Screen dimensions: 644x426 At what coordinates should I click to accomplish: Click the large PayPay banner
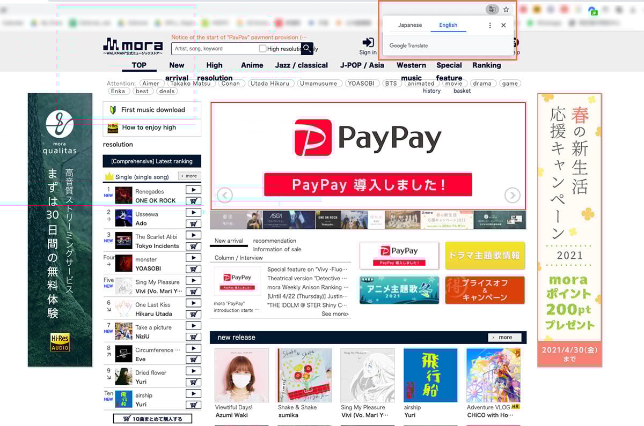368,156
